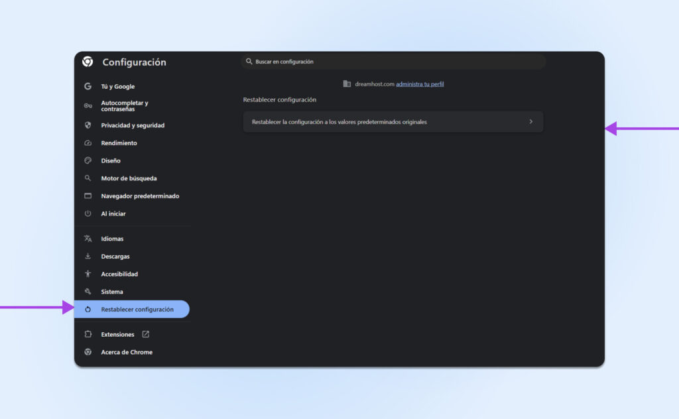Click the speedometer icon for Rendimiento
The image size is (679, 419).
88,143
